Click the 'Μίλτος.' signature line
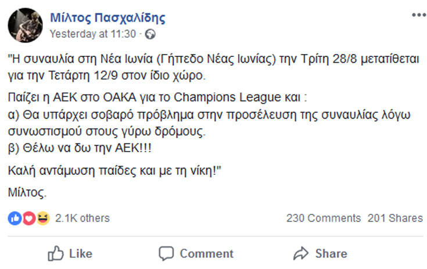This screenshot has width=427, height=269. [x=27, y=192]
